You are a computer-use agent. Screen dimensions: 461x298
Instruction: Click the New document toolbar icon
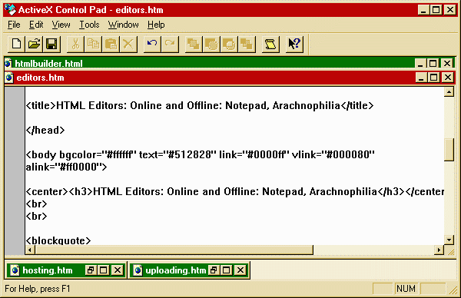(16, 44)
